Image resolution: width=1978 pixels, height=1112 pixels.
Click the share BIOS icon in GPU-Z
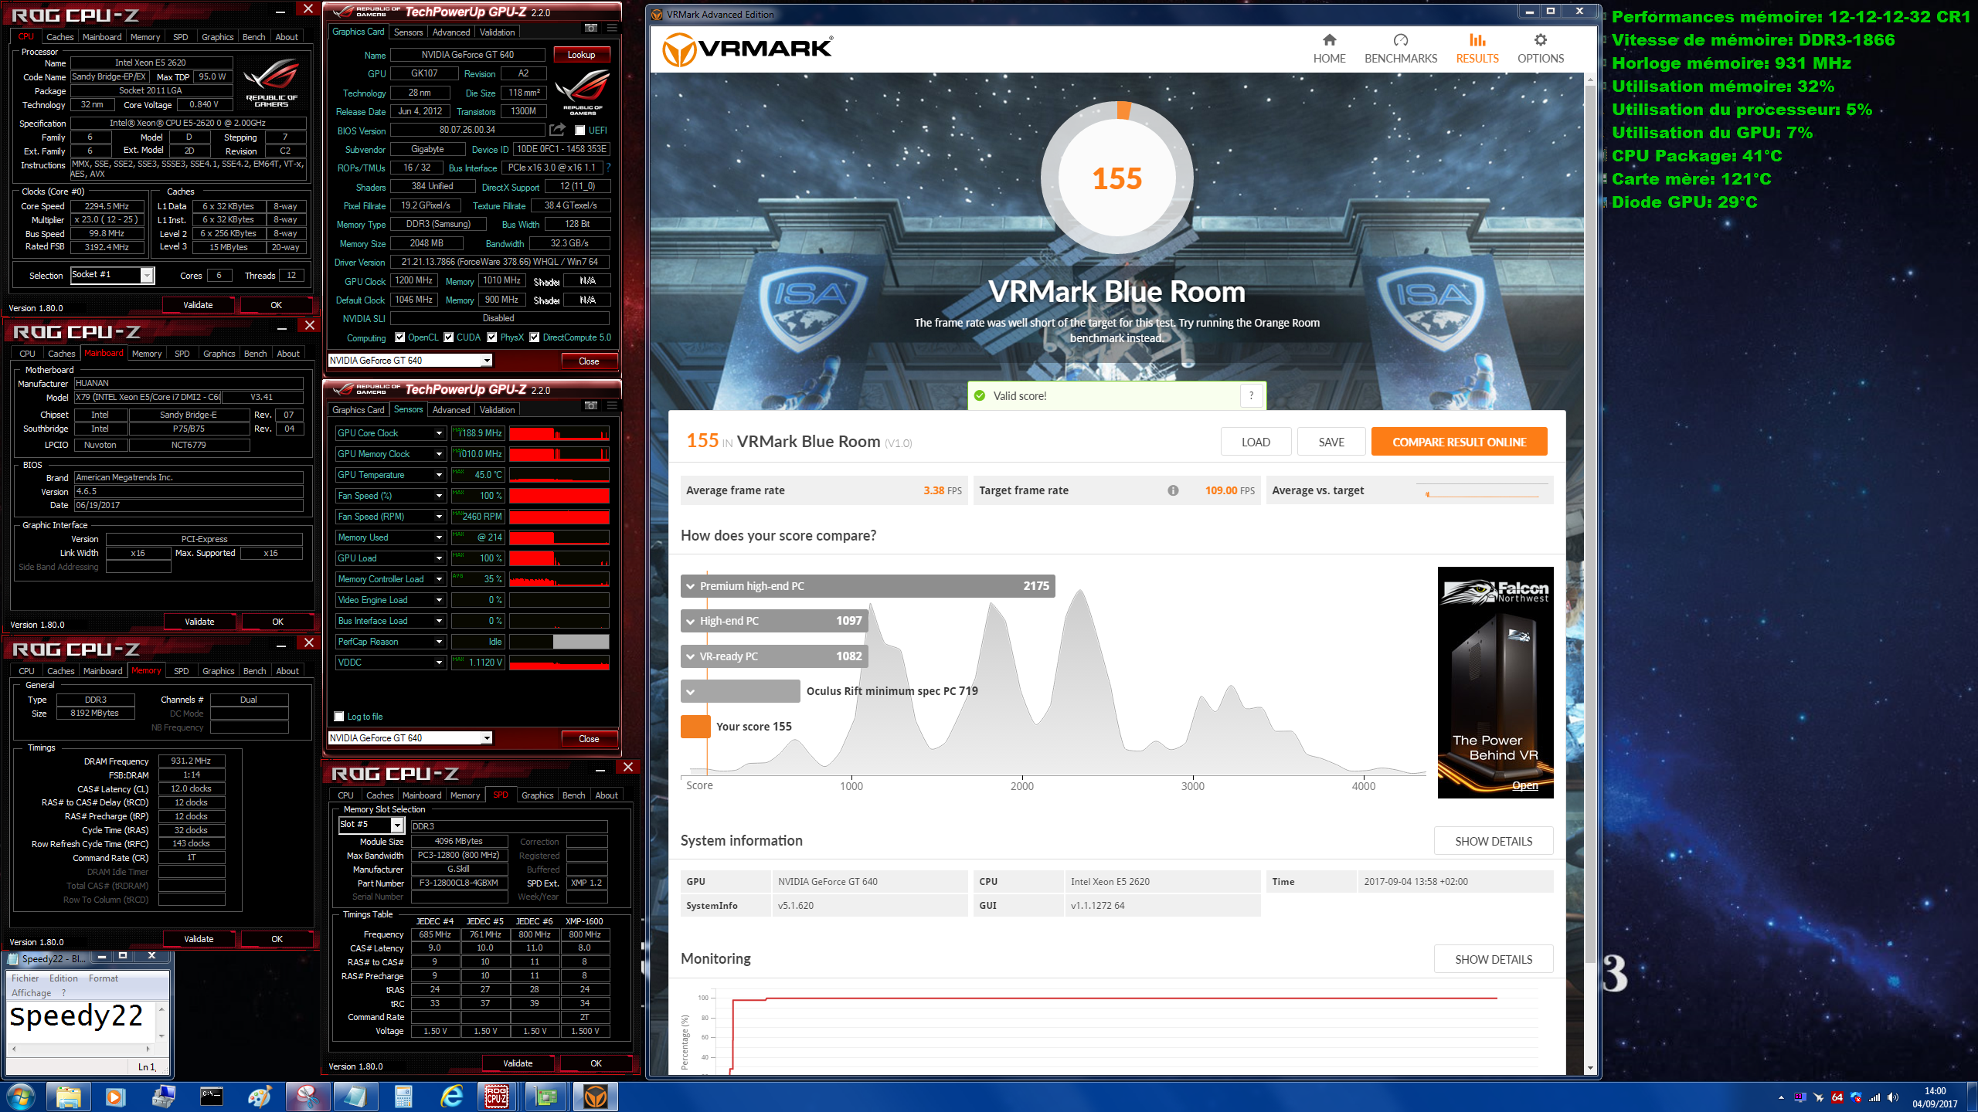click(x=557, y=130)
